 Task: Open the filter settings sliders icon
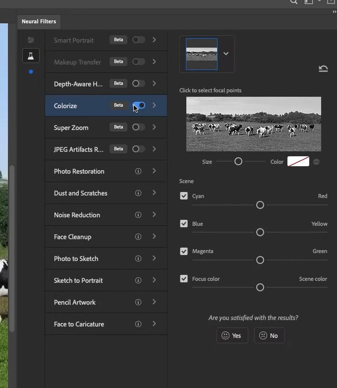(x=31, y=40)
